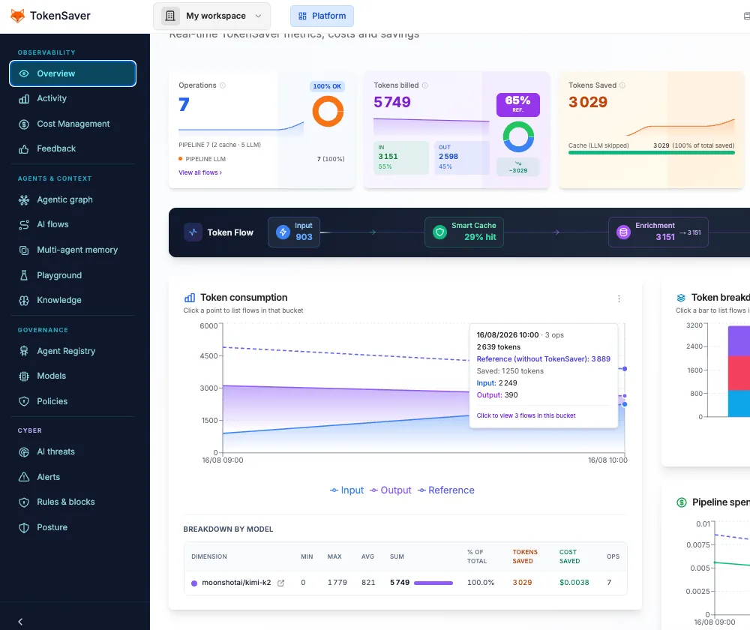The image size is (750, 630).
Task: Click the 100% OK status badge
Action: [327, 86]
